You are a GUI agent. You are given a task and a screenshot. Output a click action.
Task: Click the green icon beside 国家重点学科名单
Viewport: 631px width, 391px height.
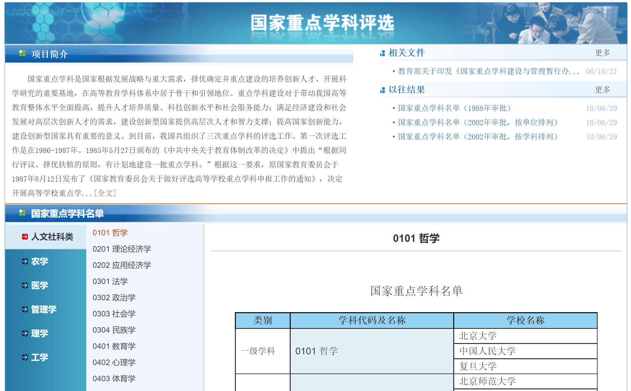(22, 213)
